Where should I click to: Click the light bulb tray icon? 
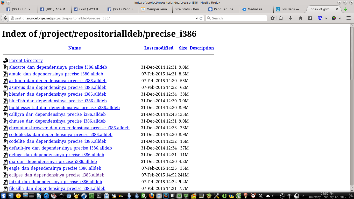[x=245, y=196]
